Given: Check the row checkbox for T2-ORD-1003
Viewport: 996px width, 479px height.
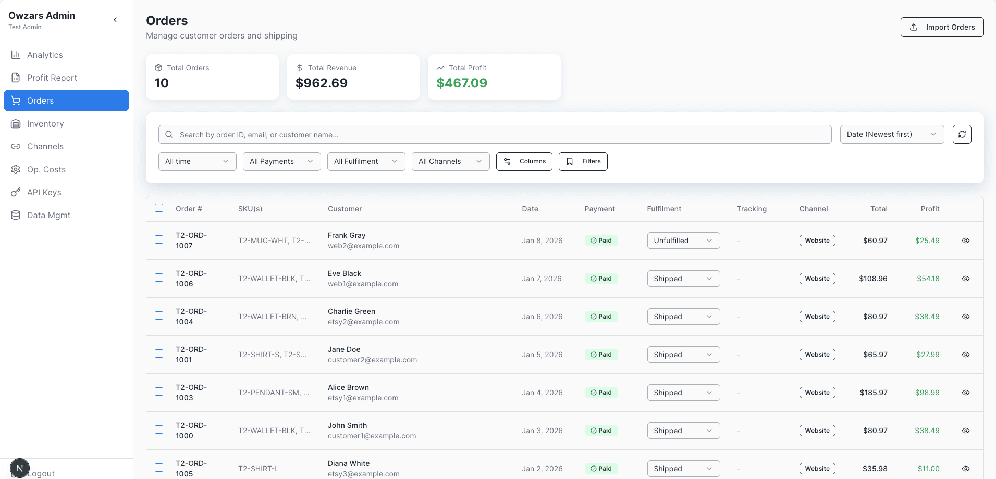Looking at the screenshot, I should point(159,392).
